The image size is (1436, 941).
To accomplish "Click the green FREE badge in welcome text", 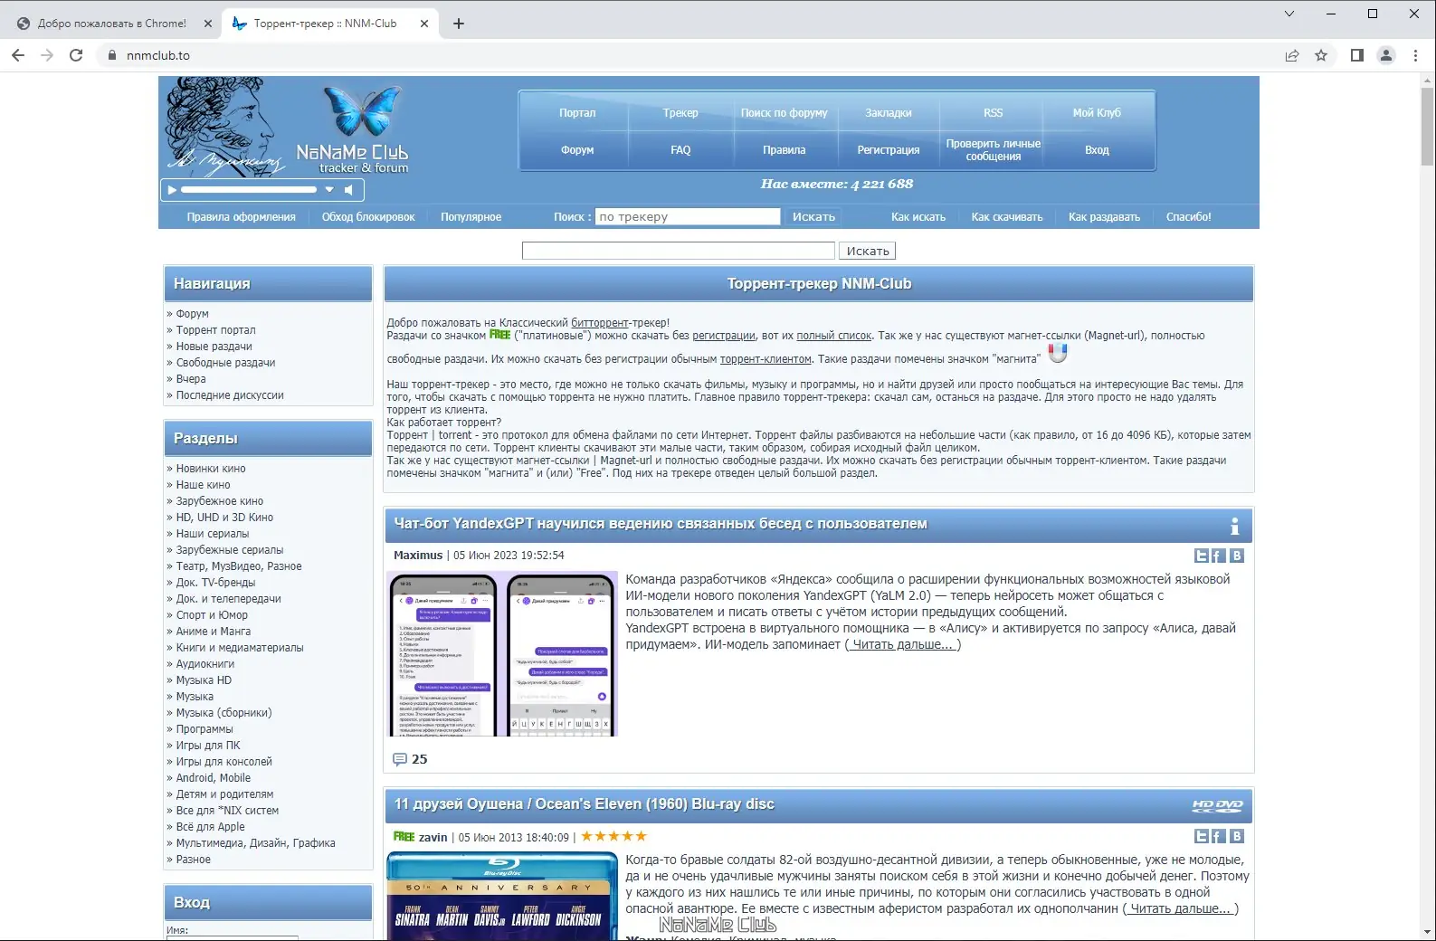I will pos(500,335).
